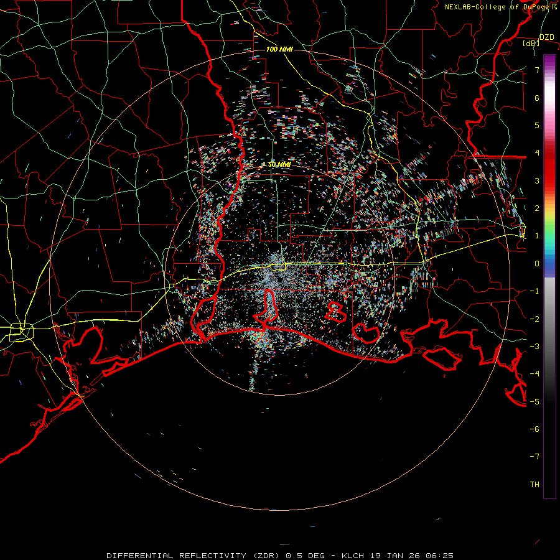Click the -2 value on color scale
This screenshot has width=560, height=560.
click(x=534, y=319)
